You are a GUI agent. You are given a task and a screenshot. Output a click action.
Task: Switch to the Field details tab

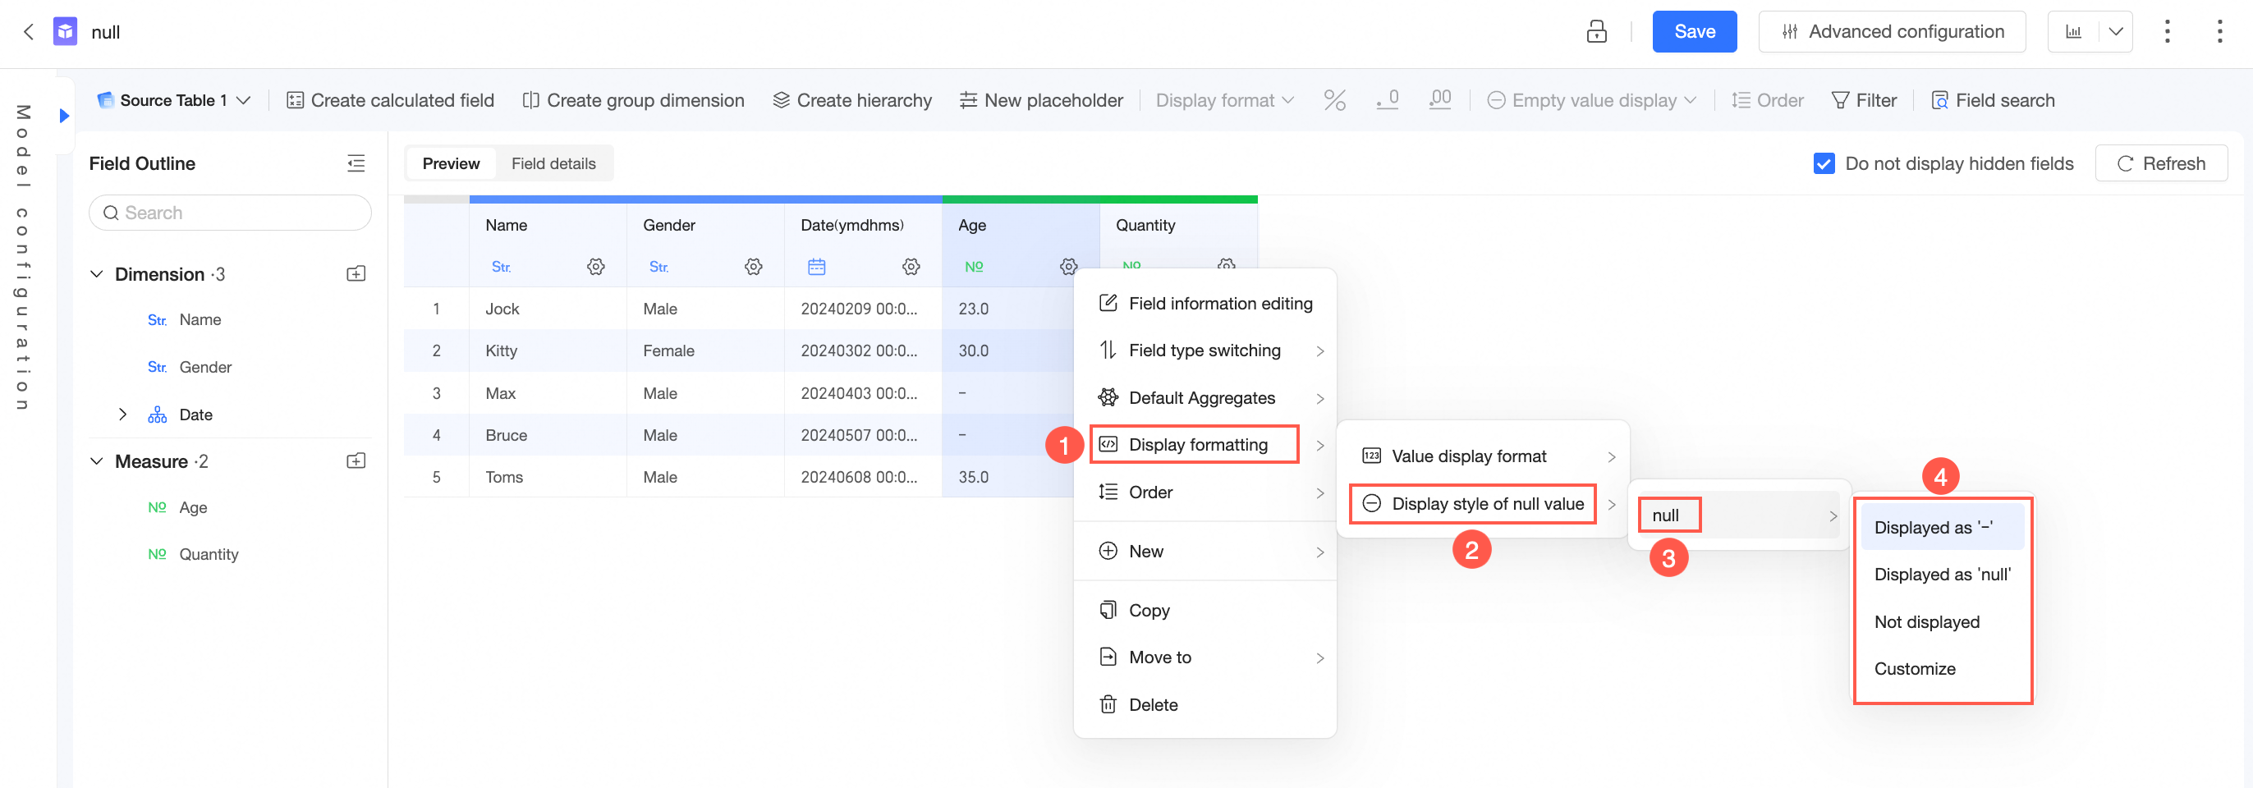pyautogui.click(x=553, y=163)
